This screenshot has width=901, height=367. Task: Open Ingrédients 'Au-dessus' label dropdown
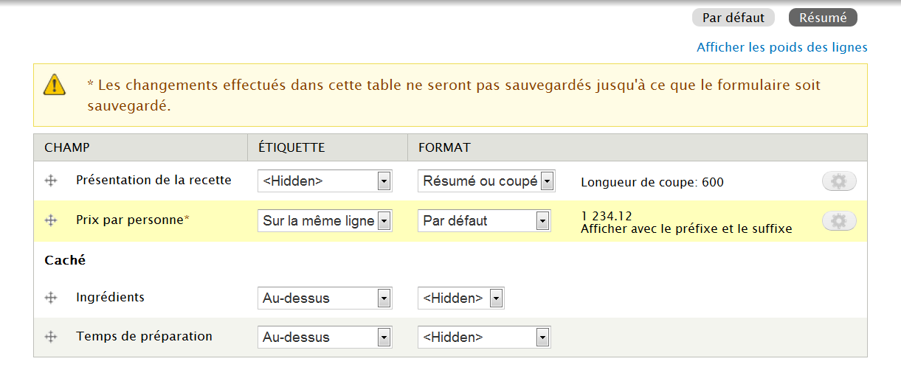point(325,298)
